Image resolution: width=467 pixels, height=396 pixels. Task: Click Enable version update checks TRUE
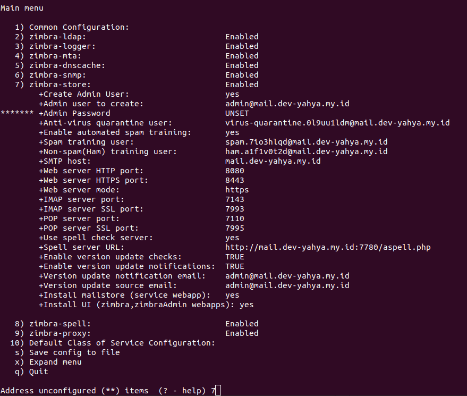[235, 257]
